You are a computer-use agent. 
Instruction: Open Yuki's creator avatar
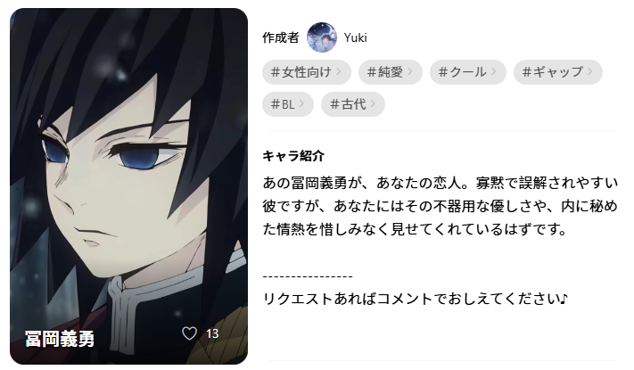coord(322,37)
